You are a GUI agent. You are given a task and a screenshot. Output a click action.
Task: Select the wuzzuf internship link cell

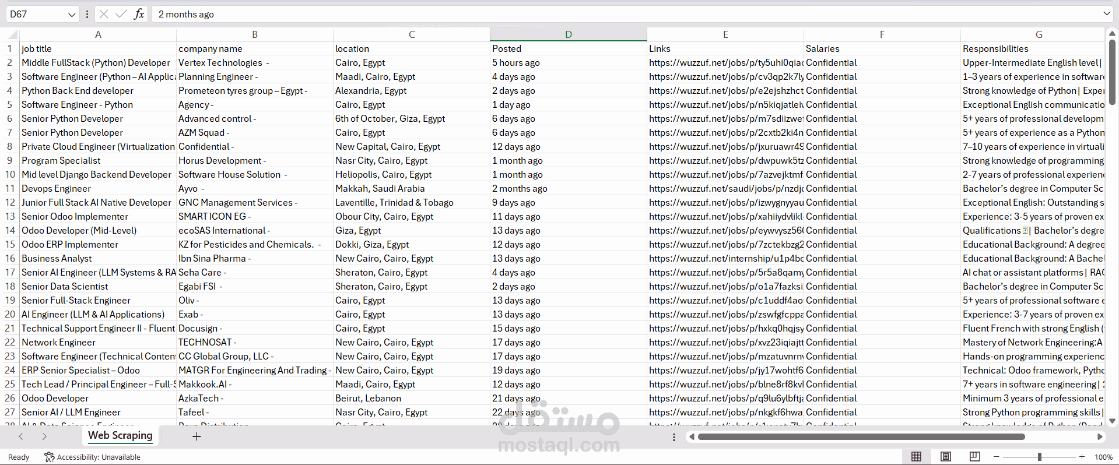(x=725, y=258)
